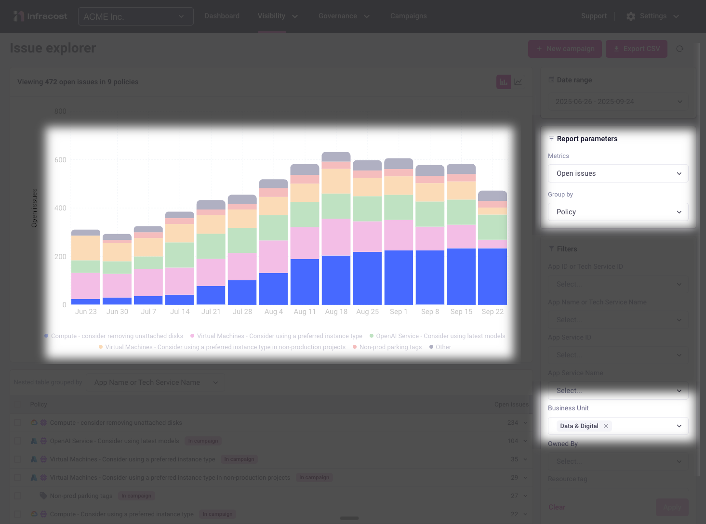
Task: Click the Google Cloud icon on unattached disks row
Action: (34, 422)
